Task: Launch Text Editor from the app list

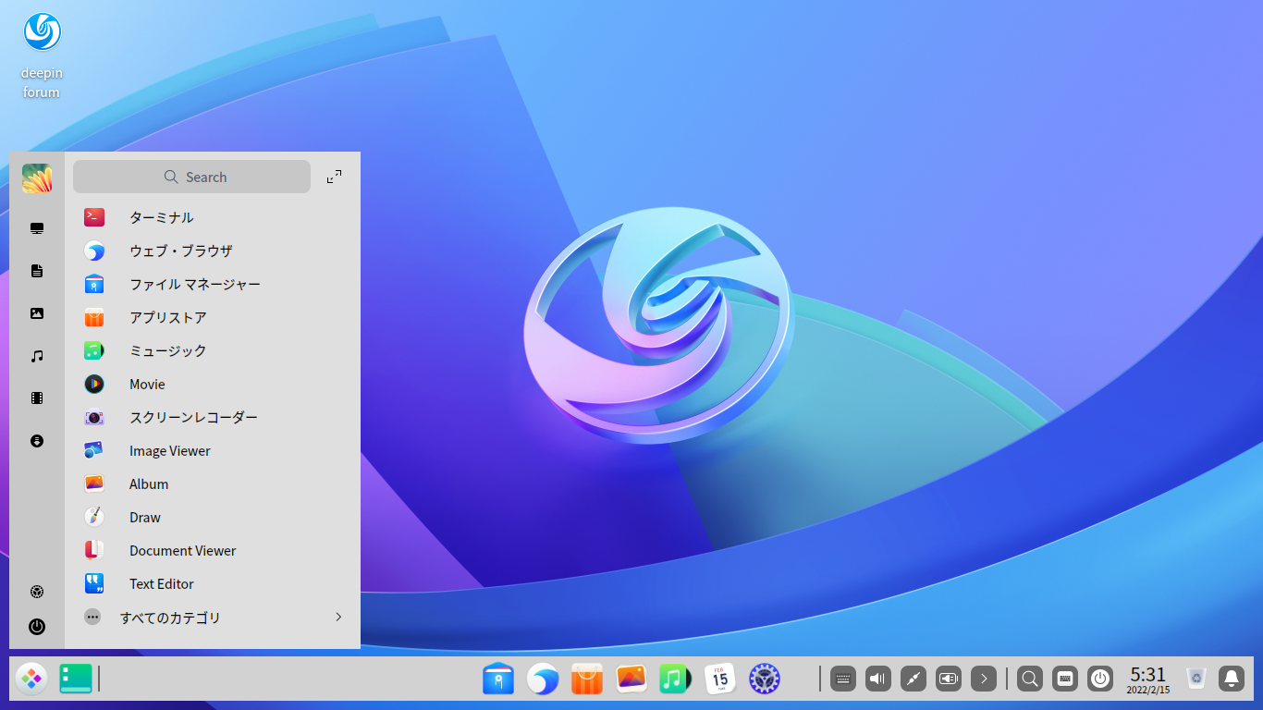Action: click(213, 583)
